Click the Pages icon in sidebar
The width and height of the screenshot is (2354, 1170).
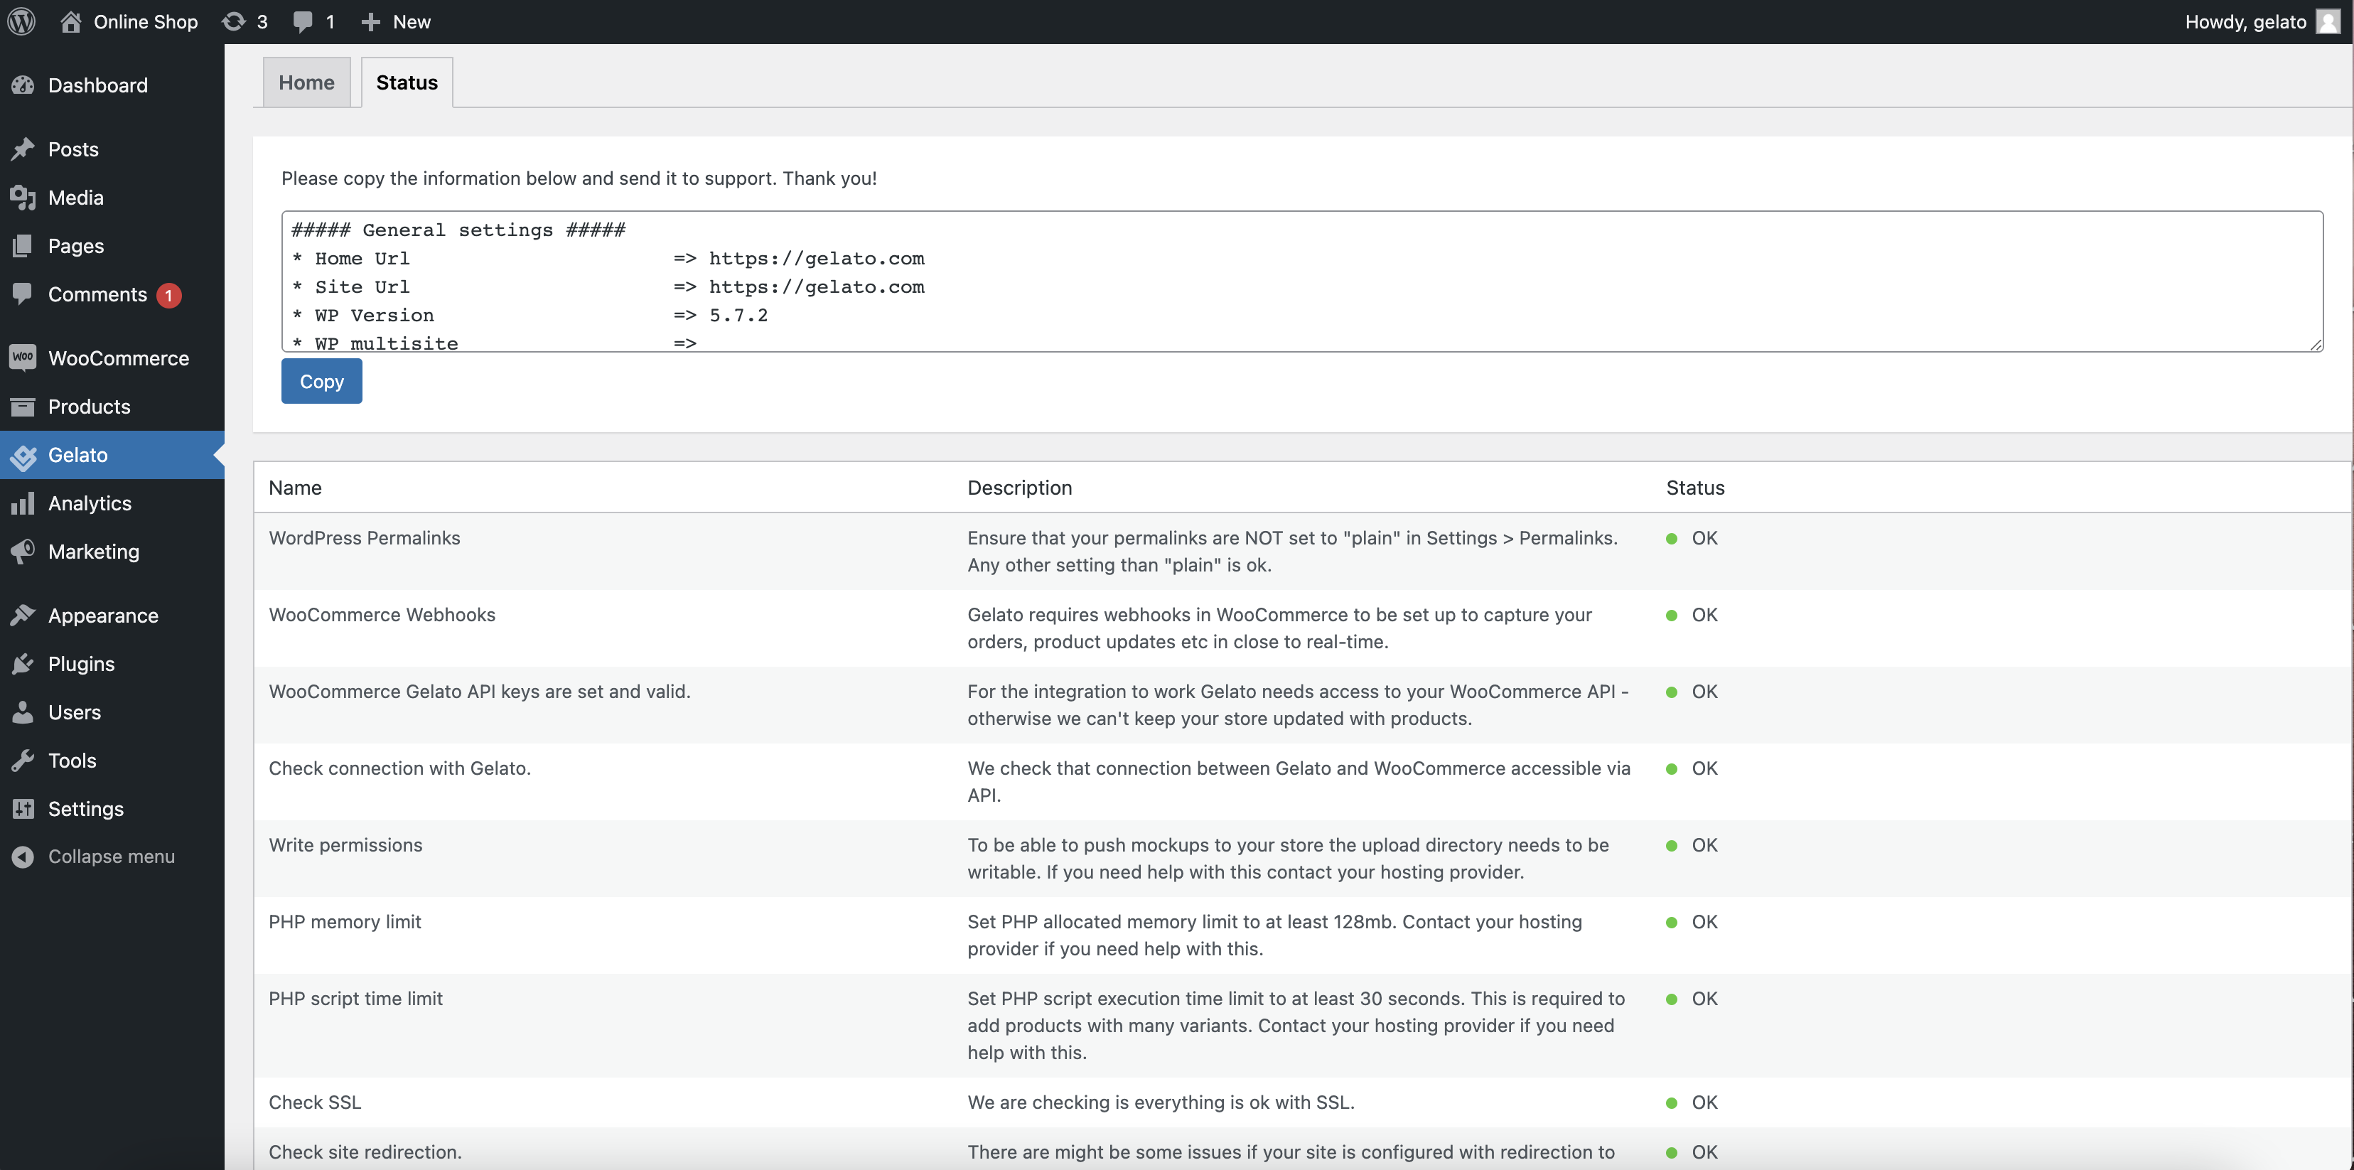pyautogui.click(x=23, y=246)
